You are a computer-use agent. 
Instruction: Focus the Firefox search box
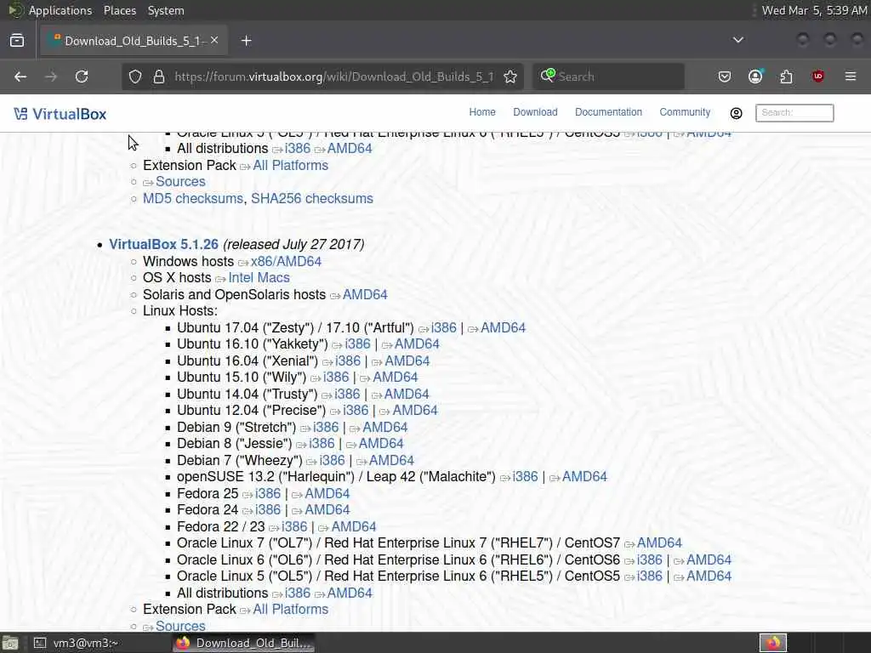click(608, 77)
